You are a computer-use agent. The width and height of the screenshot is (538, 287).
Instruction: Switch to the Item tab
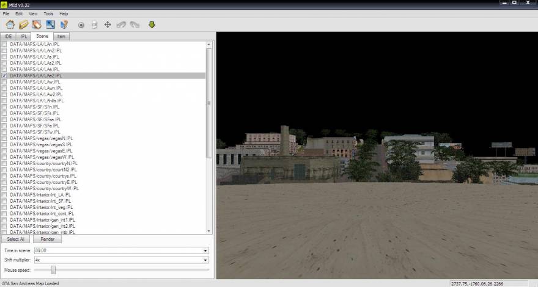[61, 37]
